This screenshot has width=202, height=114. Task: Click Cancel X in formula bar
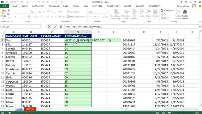[49, 27]
